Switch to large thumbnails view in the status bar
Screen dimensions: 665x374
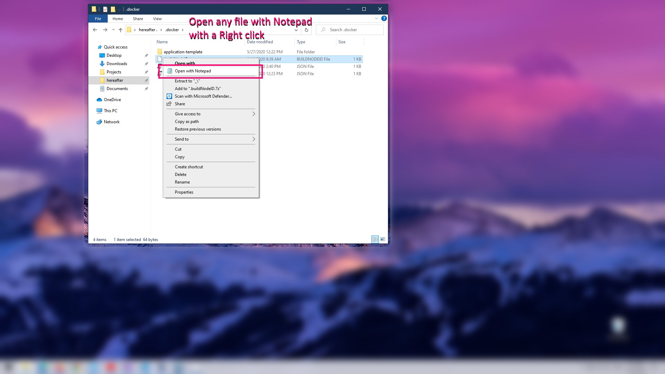(x=383, y=239)
